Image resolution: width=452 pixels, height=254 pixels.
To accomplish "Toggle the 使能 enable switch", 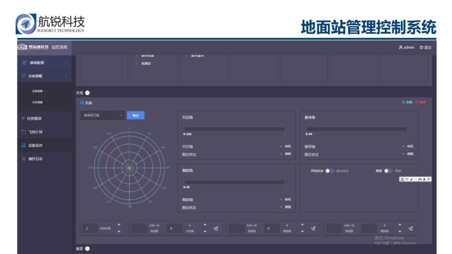I will [388, 171].
